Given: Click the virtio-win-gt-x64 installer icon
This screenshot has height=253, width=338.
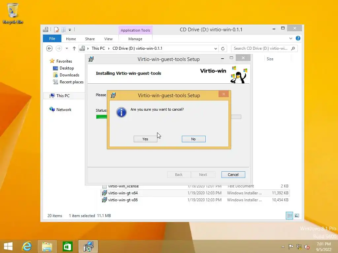Looking at the screenshot, I should [x=104, y=193].
